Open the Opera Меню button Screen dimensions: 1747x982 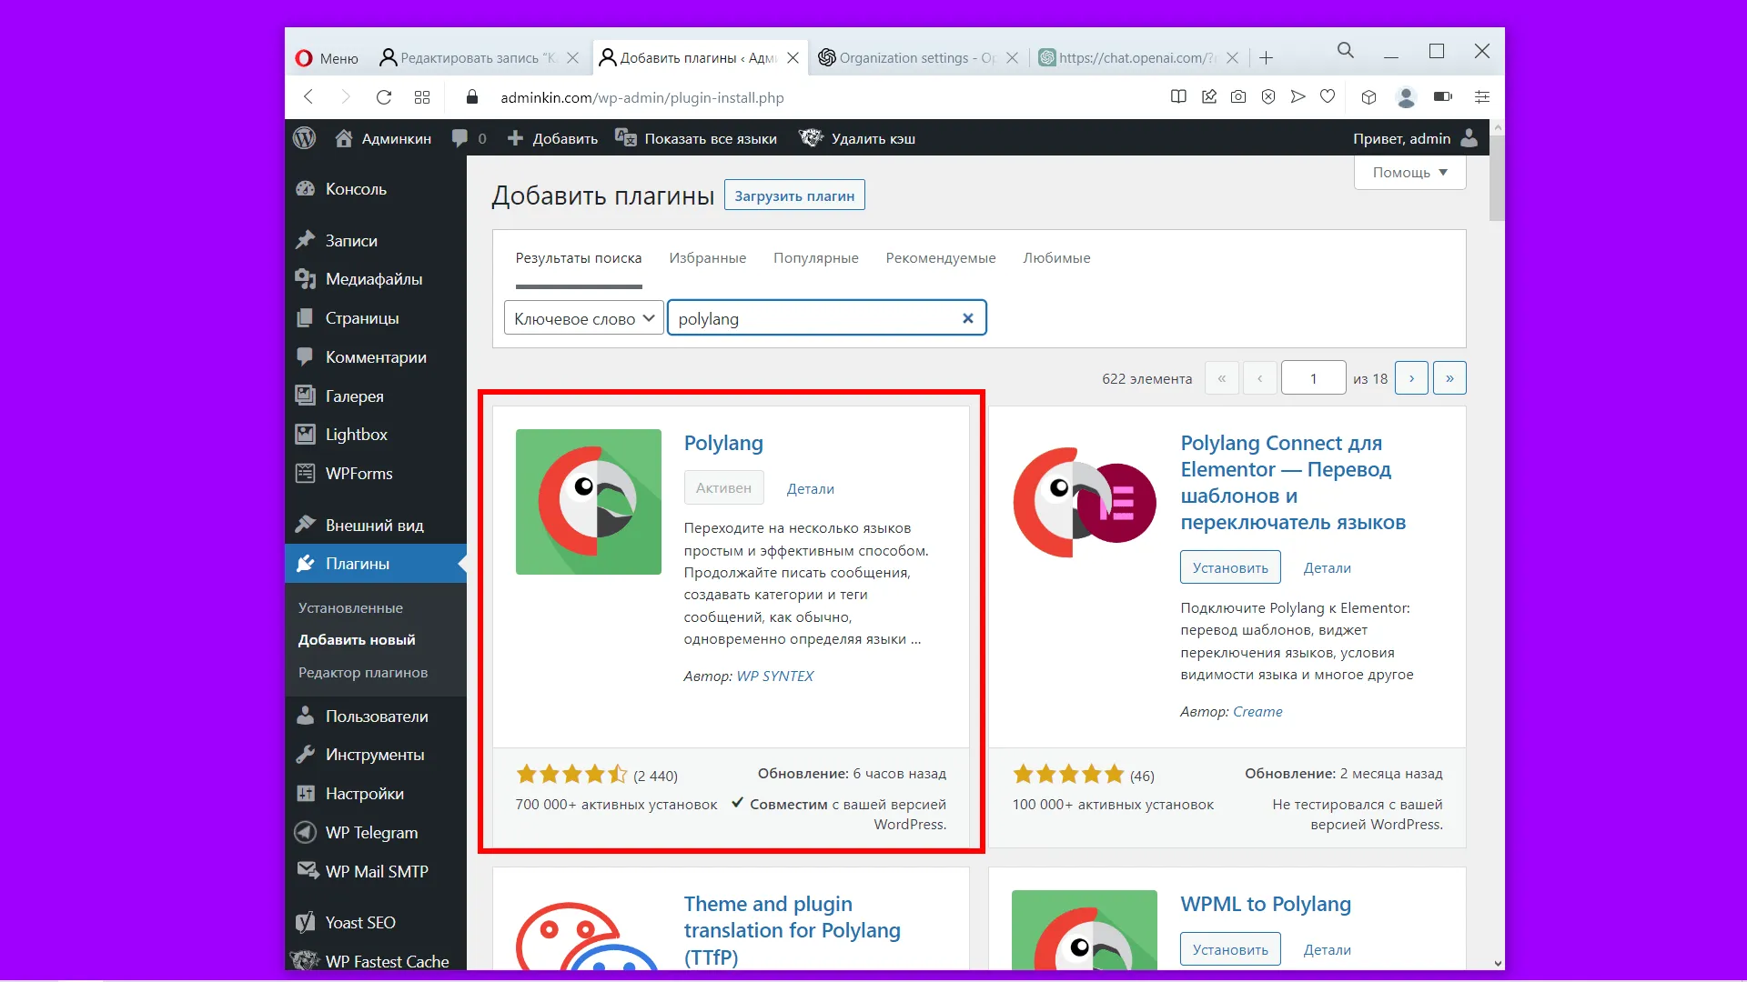tap(327, 58)
